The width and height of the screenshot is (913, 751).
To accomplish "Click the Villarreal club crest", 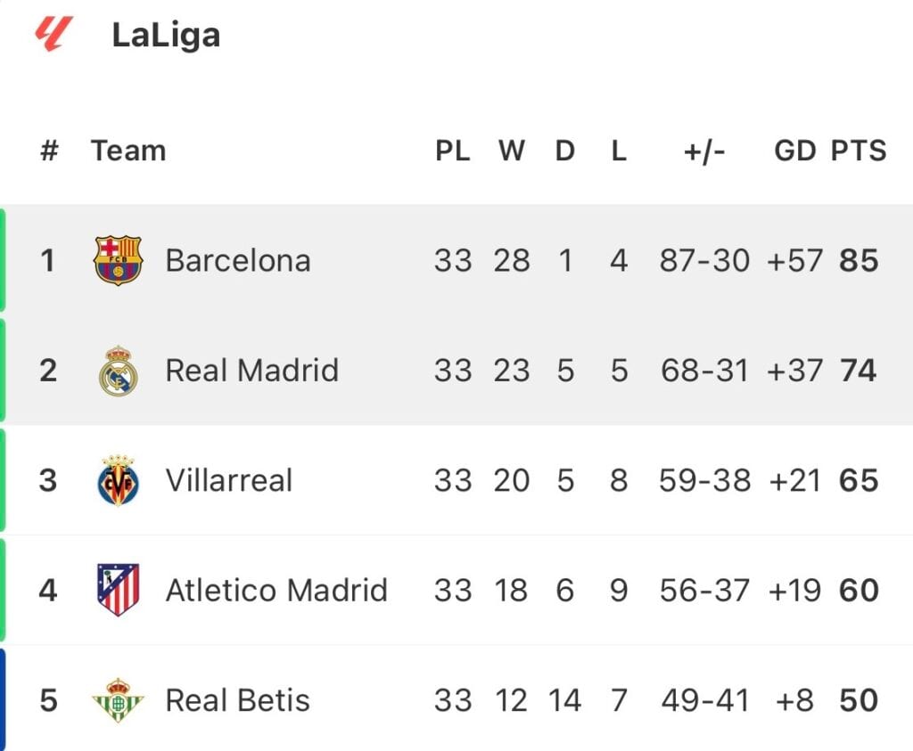I will click(x=119, y=480).
